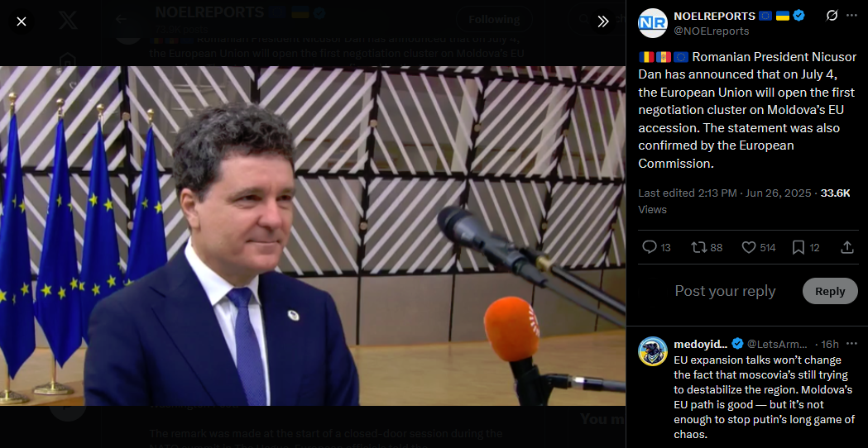Click the X logo in background
Image resolution: width=868 pixels, height=448 pixels.
pyautogui.click(x=68, y=20)
